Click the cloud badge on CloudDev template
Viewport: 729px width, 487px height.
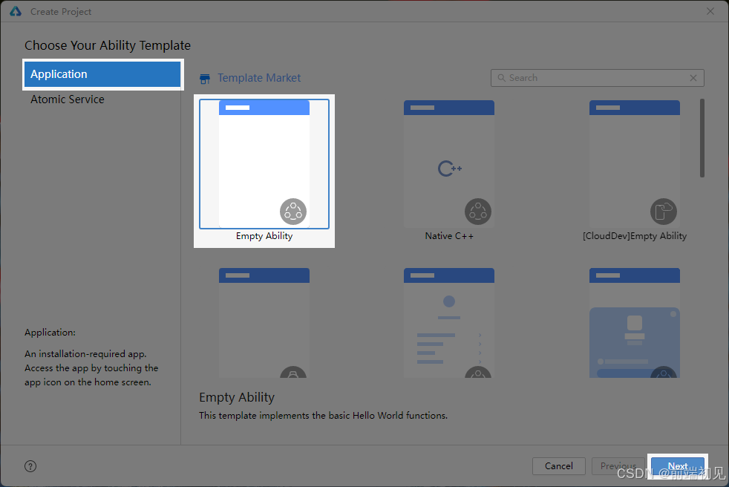tap(663, 212)
